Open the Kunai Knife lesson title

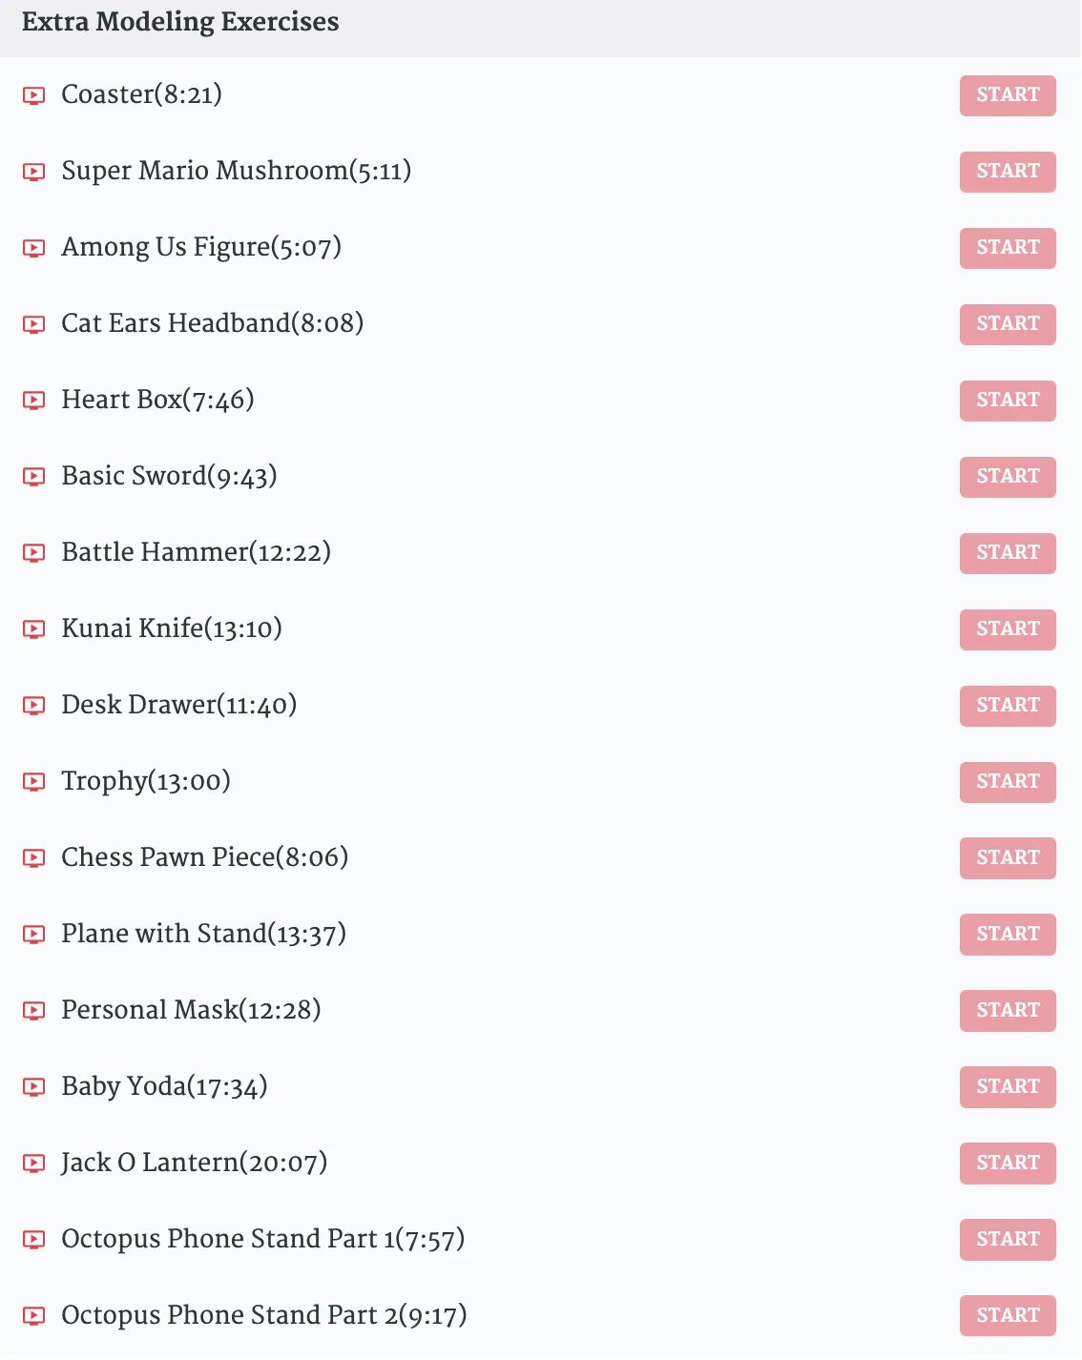tap(172, 628)
